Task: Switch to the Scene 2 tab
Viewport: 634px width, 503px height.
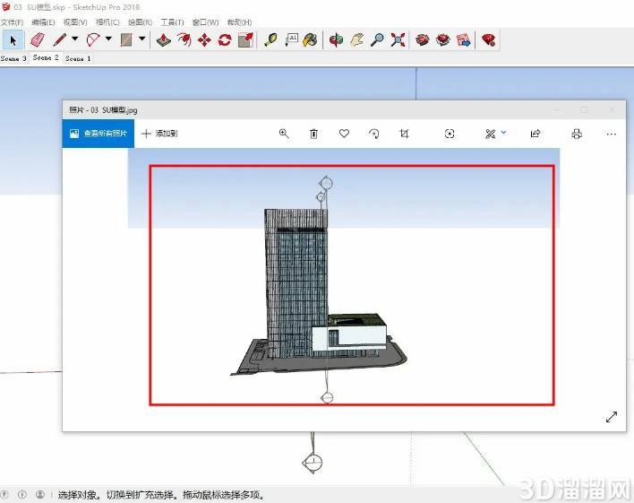Action: click(x=46, y=58)
